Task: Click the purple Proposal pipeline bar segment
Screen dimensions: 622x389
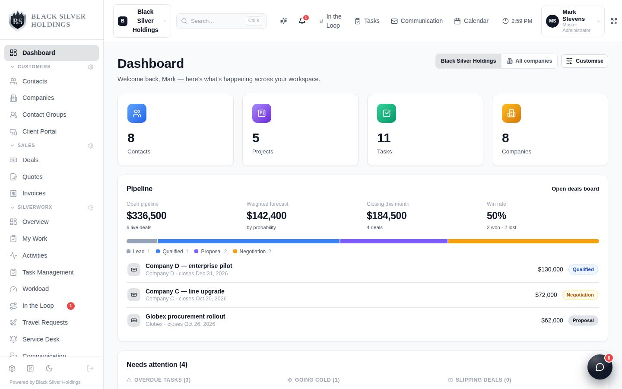Action: point(394,241)
